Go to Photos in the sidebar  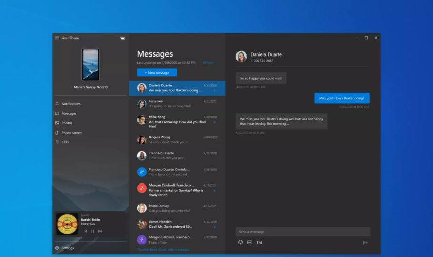coord(66,123)
